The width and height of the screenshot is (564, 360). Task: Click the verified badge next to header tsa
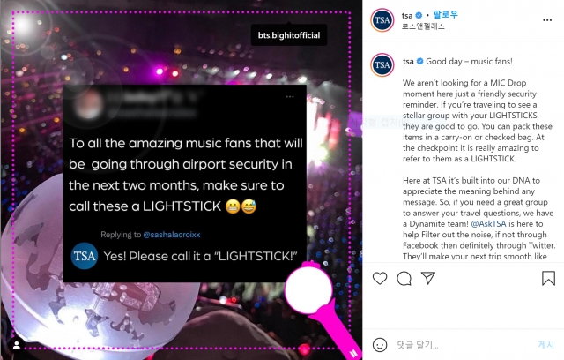[x=419, y=16]
